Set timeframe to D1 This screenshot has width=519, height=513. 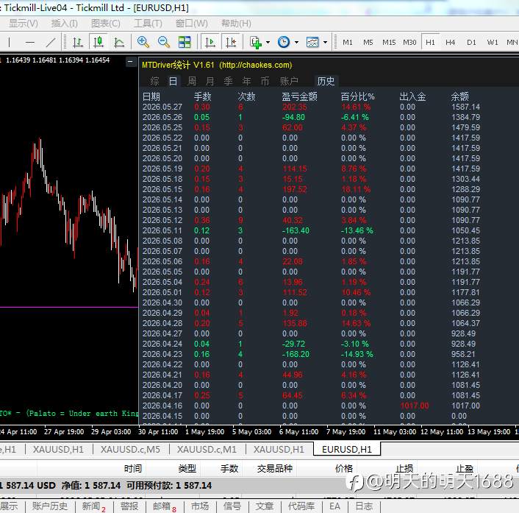pos(471,43)
